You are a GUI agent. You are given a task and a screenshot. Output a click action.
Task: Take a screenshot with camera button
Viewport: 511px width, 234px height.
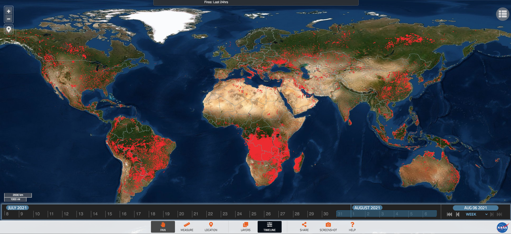point(328,227)
